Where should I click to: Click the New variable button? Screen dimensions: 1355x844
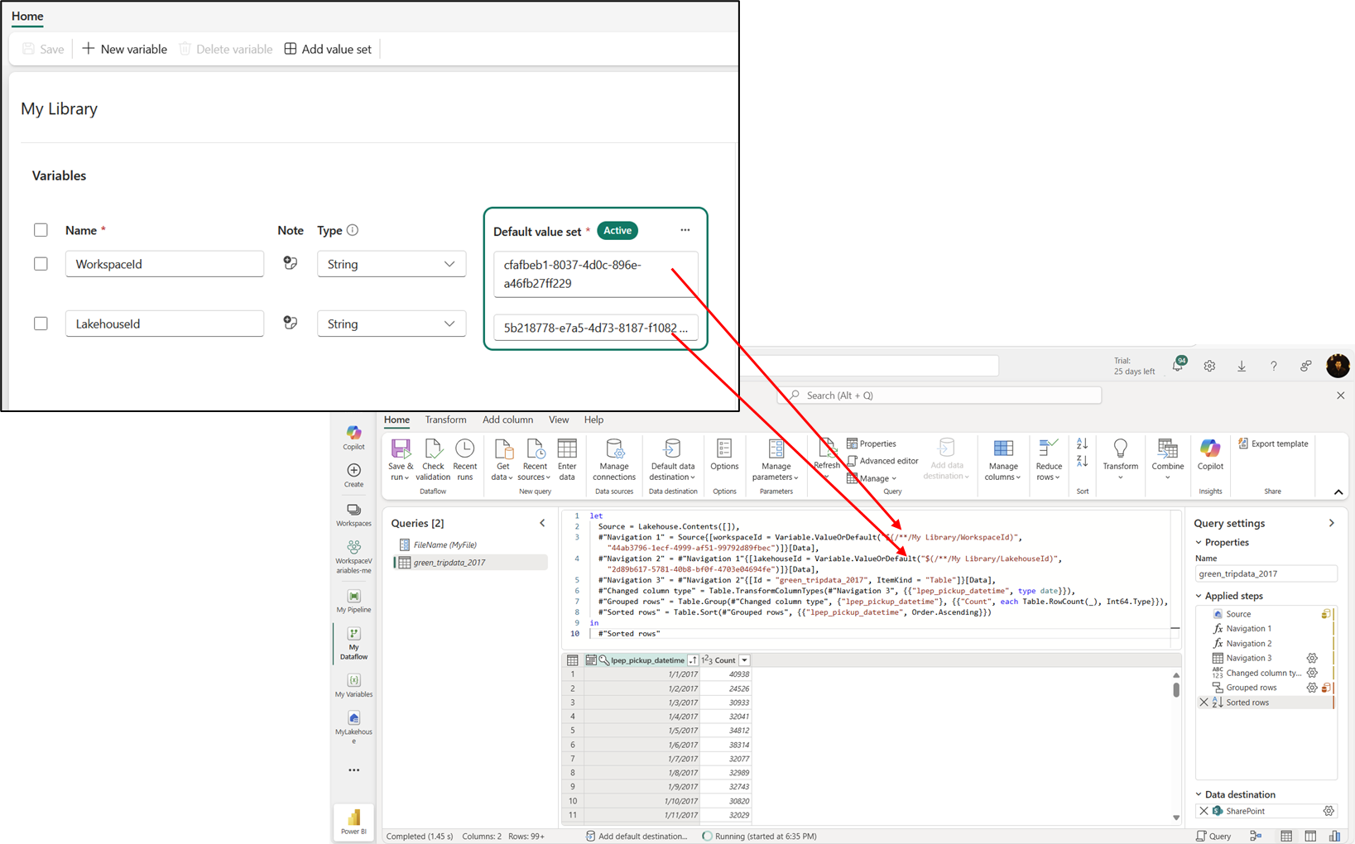[x=123, y=49]
